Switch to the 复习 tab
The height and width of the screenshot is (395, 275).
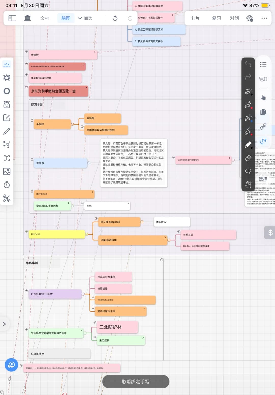point(216,18)
